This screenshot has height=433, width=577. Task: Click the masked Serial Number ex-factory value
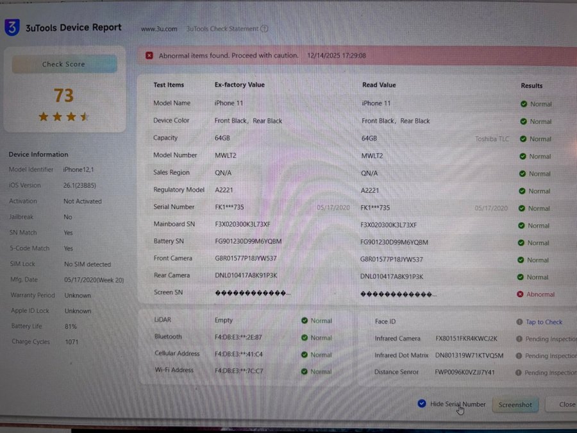(x=229, y=207)
